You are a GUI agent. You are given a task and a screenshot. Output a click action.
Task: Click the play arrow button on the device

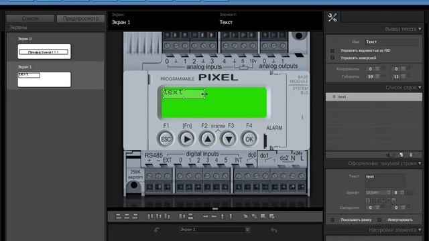[x=186, y=139]
